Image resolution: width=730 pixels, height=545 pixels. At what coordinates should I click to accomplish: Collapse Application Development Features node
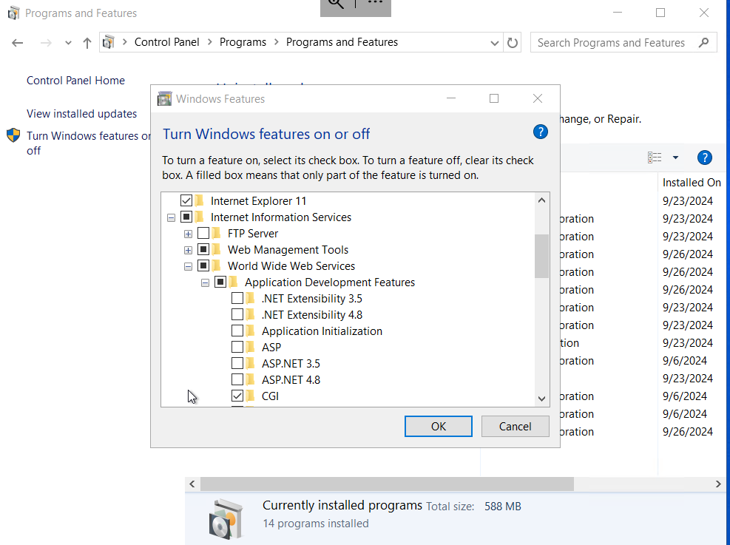(x=205, y=283)
